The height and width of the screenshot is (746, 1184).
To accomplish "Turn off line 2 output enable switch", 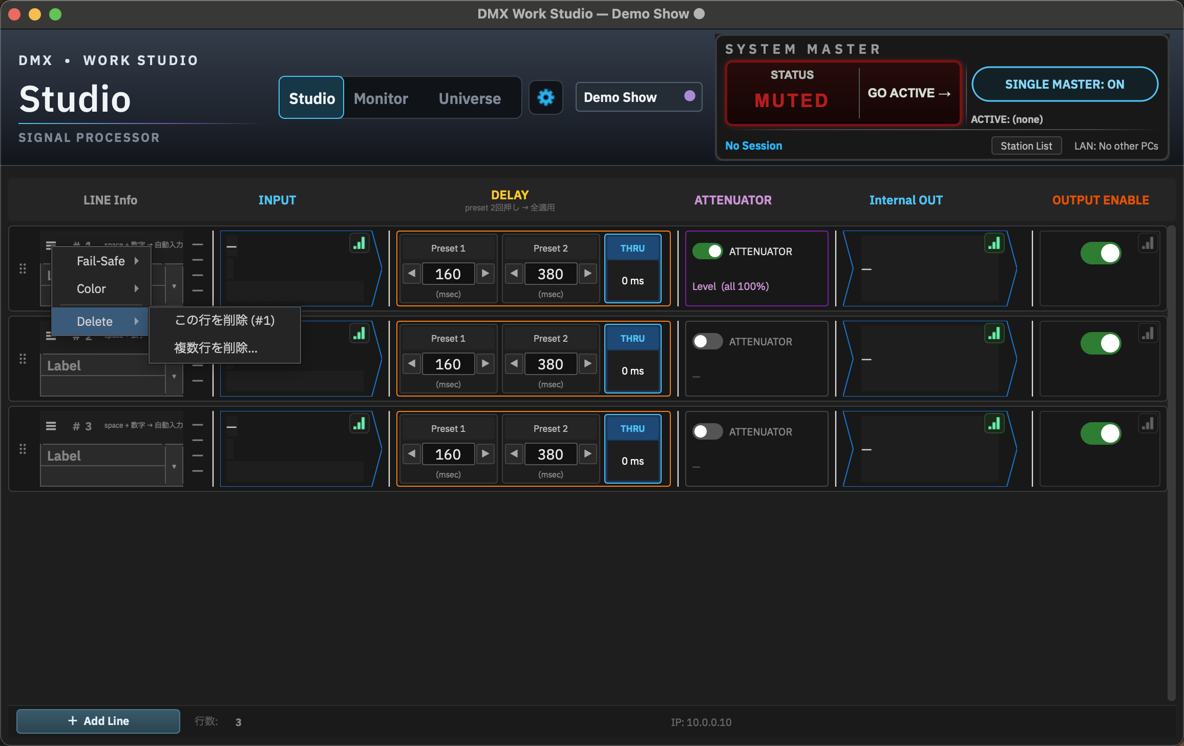I will pos(1101,343).
